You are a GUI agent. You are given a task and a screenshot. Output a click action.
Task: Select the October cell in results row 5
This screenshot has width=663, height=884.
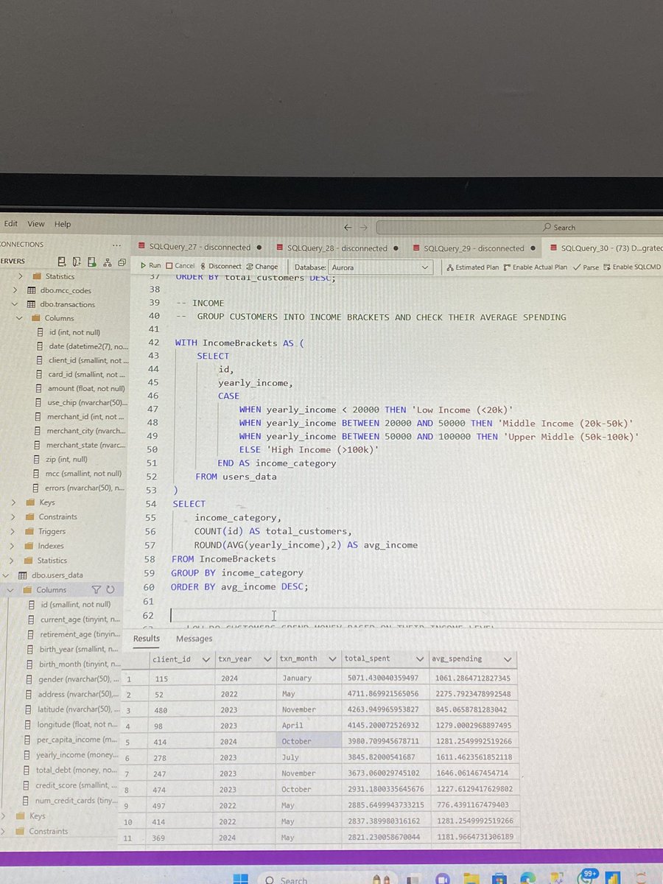tap(309, 741)
